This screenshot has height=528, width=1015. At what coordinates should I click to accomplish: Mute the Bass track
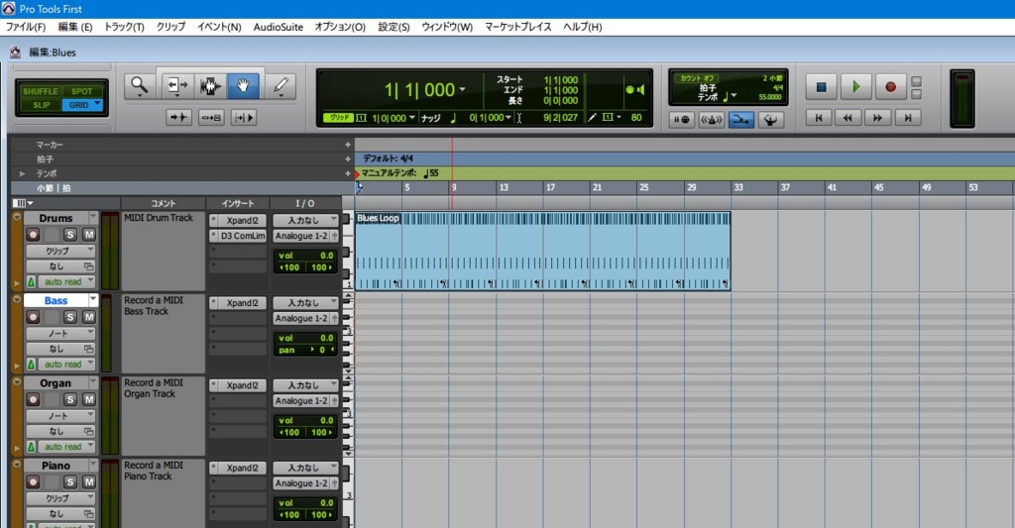click(88, 317)
